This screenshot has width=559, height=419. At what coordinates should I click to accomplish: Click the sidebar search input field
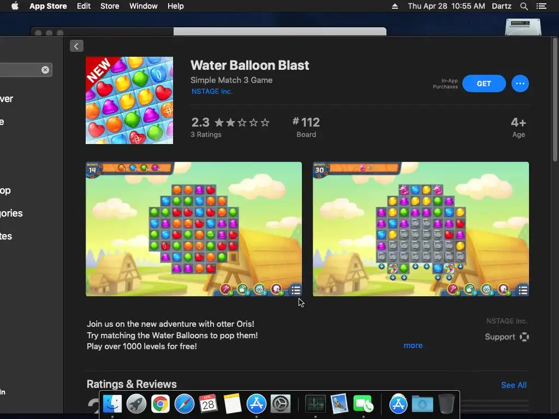pos(26,70)
